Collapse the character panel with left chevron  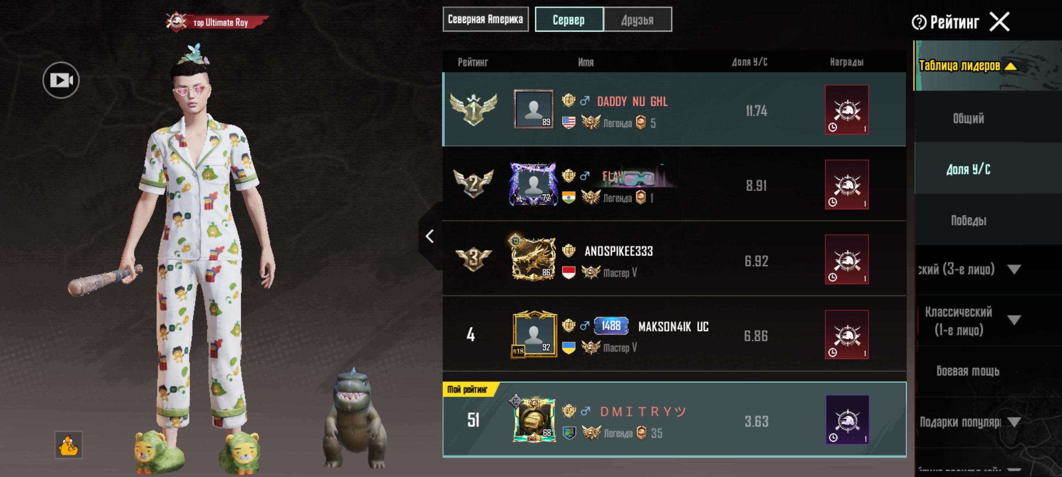[x=430, y=236]
